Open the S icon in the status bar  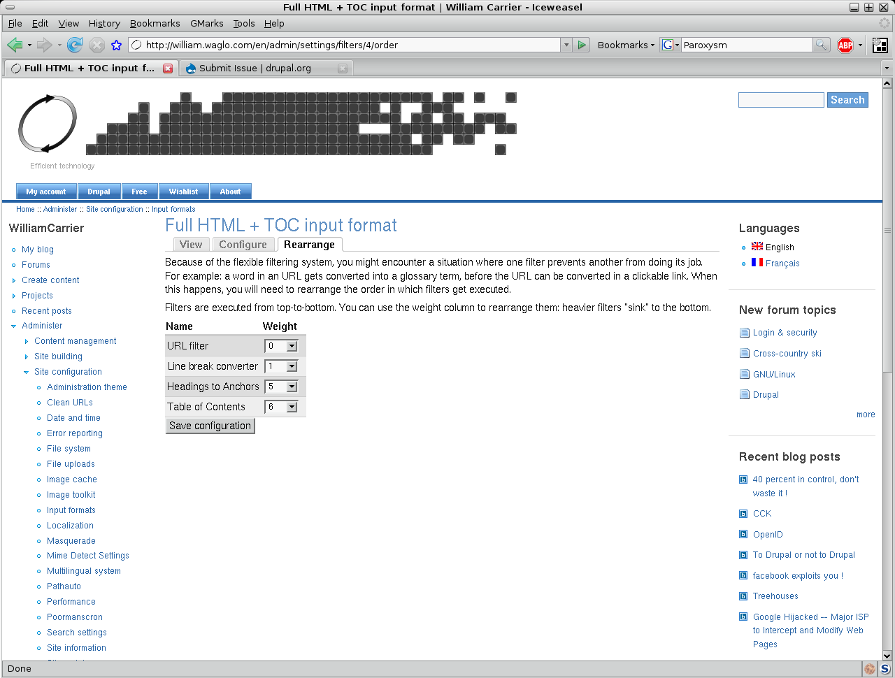885,669
